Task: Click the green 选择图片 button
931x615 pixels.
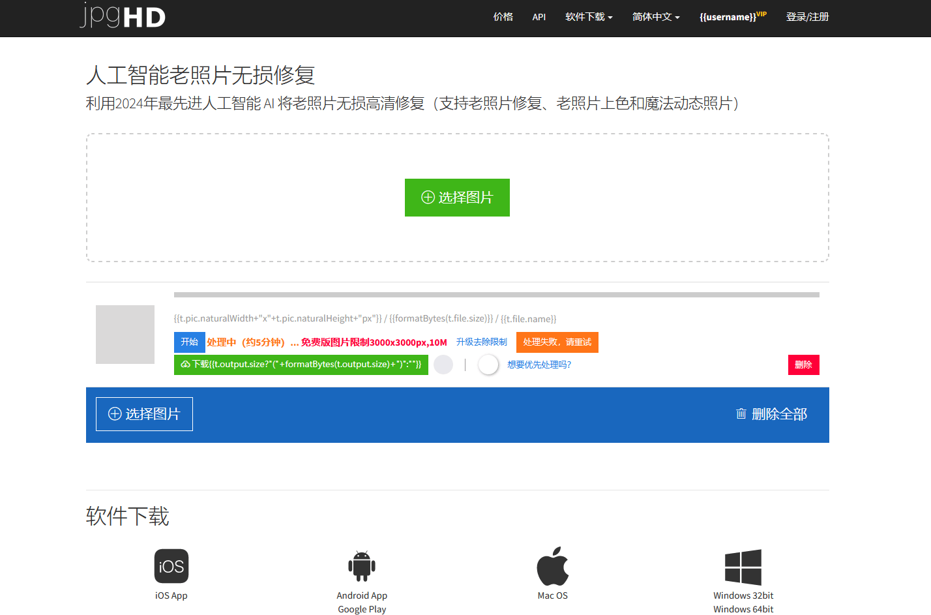Action: tap(457, 198)
